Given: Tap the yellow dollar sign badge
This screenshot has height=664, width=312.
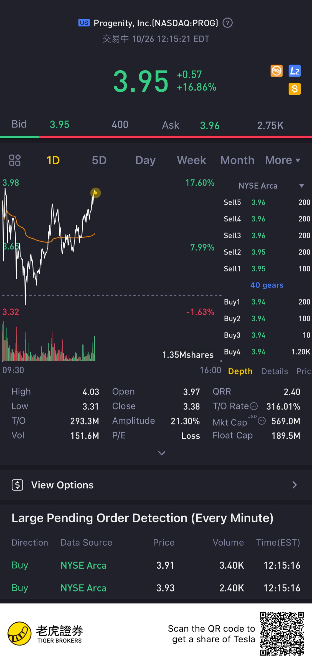Looking at the screenshot, I should [x=295, y=89].
